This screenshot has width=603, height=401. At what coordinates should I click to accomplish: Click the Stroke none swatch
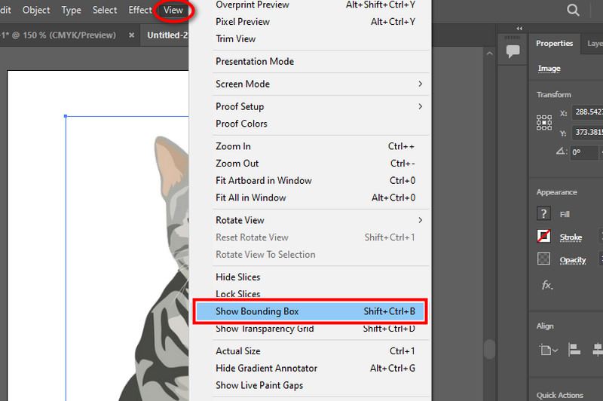tap(543, 236)
